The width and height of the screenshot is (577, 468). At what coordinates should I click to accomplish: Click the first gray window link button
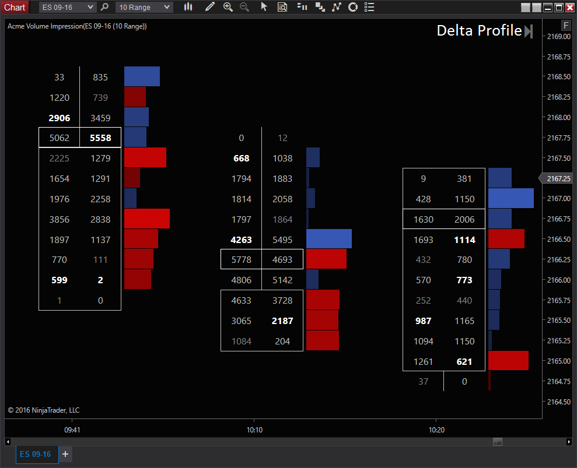pos(526,8)
